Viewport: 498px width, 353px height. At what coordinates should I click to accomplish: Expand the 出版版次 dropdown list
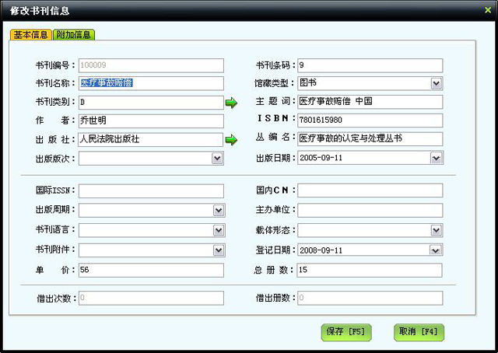tap(218, 158)
